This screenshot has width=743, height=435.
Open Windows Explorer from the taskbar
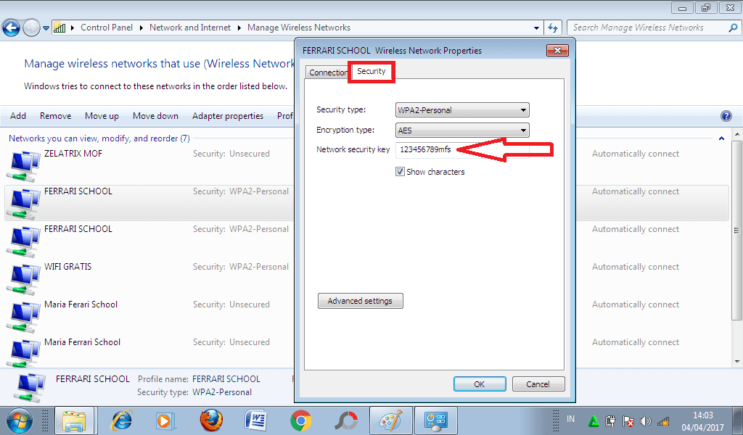(x=75, y=420)
